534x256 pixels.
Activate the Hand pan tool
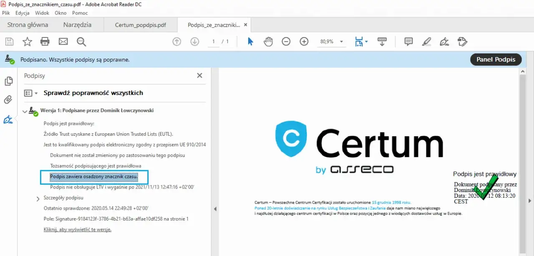pos(268,42)
